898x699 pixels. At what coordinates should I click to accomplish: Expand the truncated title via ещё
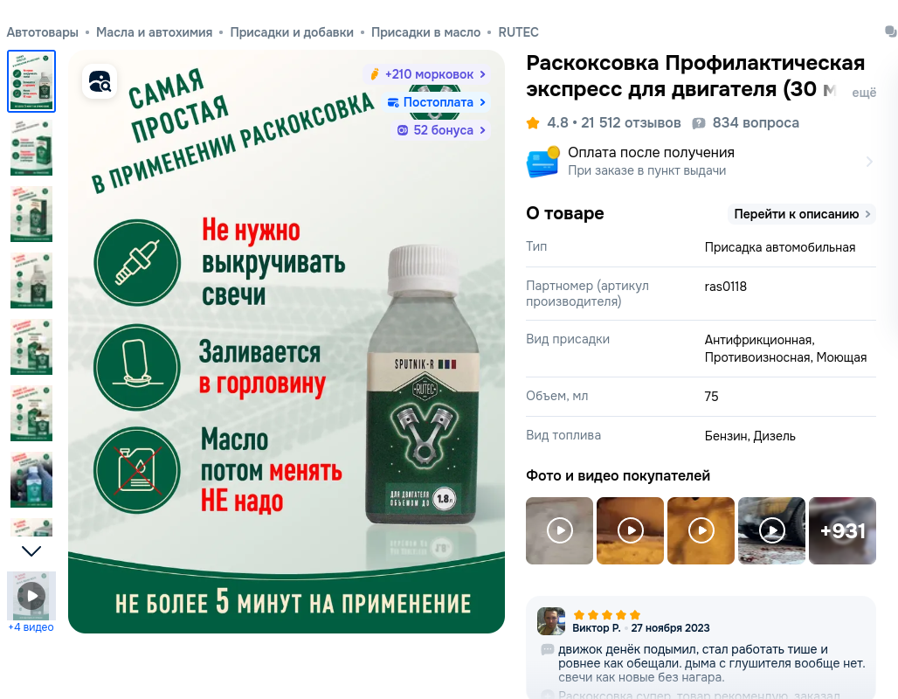(864, 93)
